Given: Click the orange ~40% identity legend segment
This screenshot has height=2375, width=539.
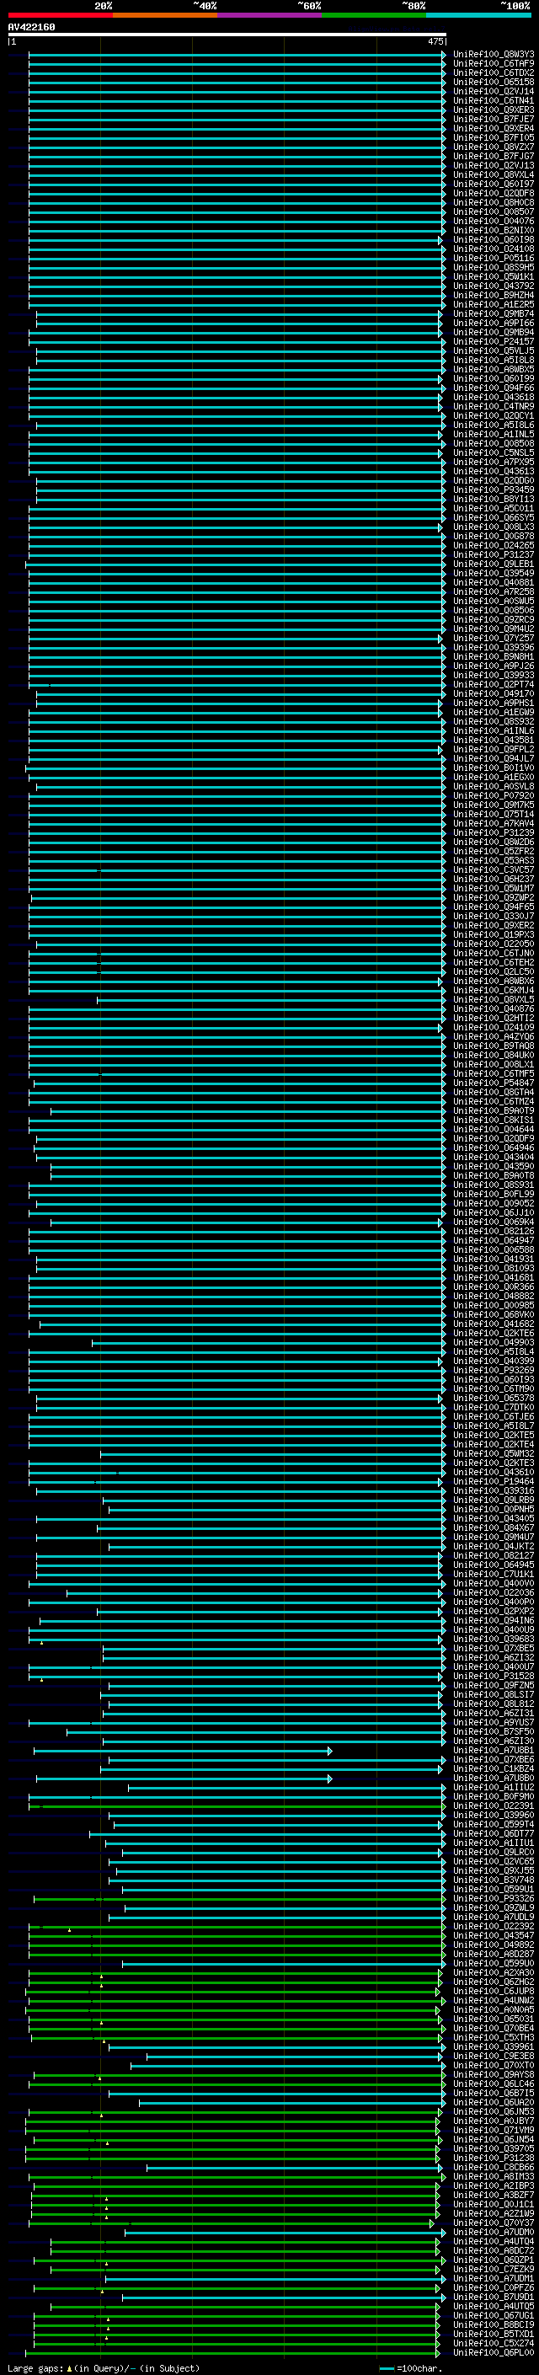Looking at the screenshot, I should pos(165,15).
